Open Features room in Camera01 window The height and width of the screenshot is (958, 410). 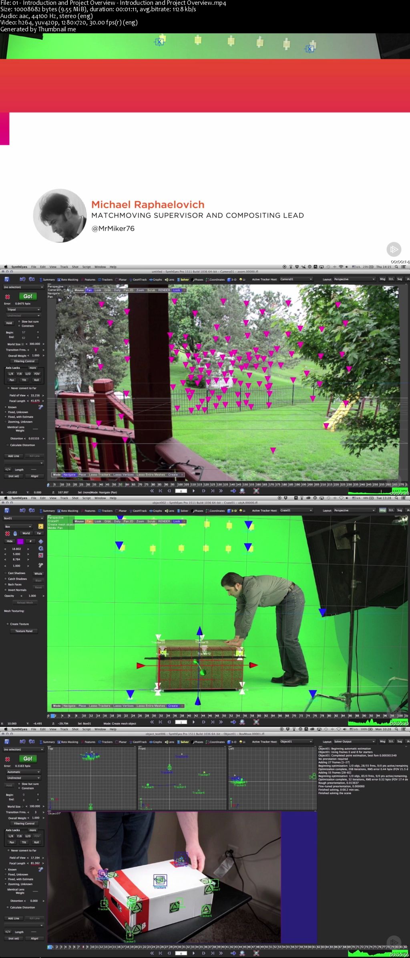pos(89,280)
